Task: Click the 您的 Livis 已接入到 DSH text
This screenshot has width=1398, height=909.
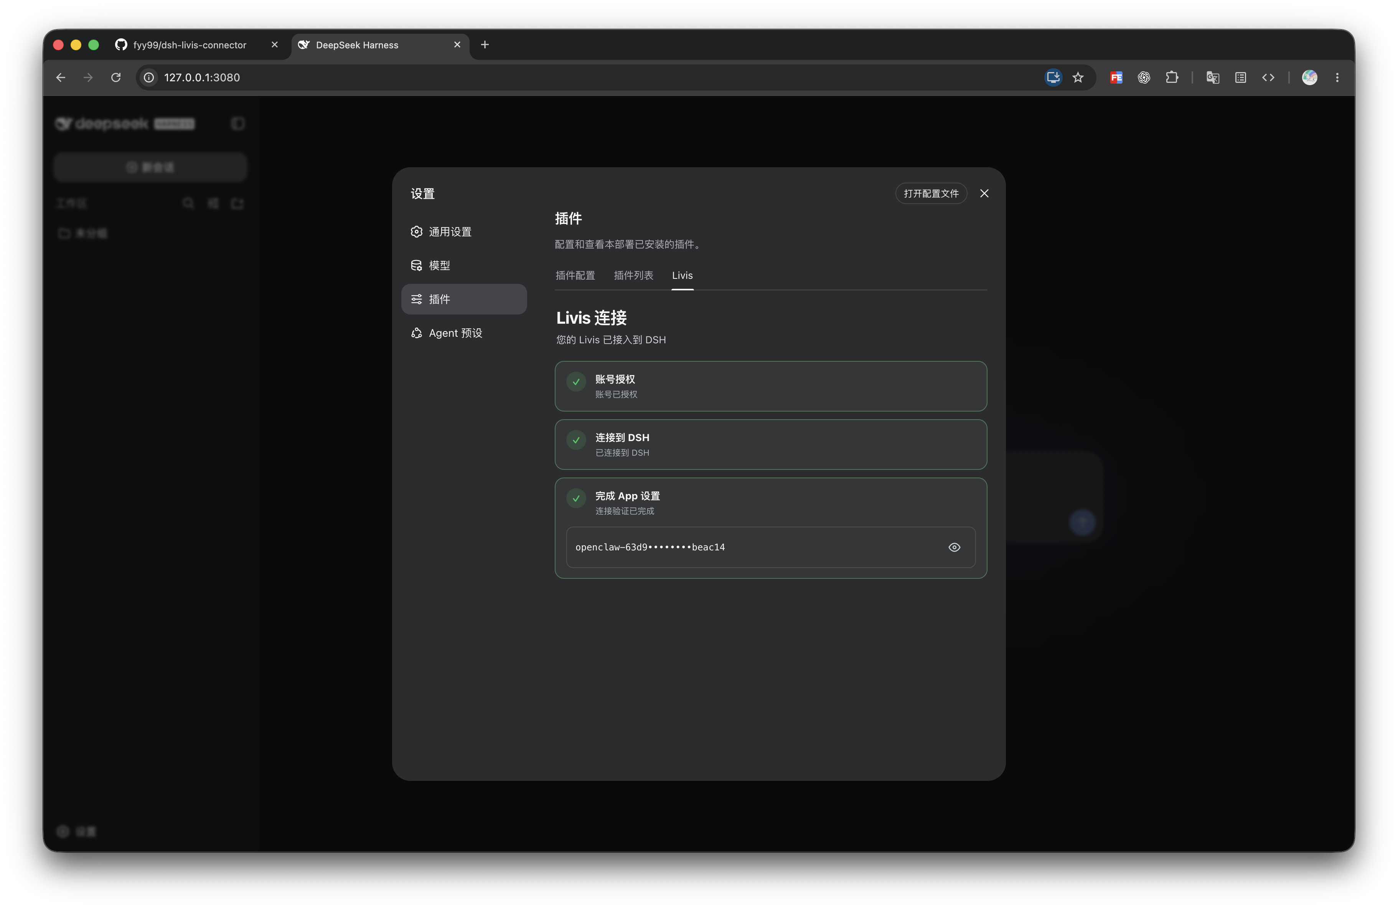Action: click(611, 340)
